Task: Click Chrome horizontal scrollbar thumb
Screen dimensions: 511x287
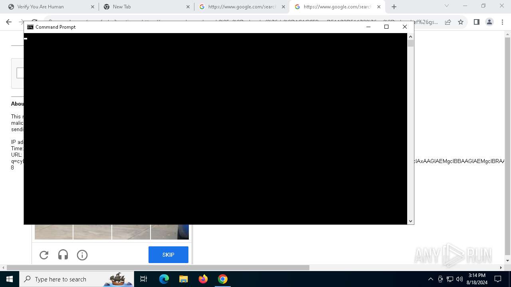Action: (158, 267)
